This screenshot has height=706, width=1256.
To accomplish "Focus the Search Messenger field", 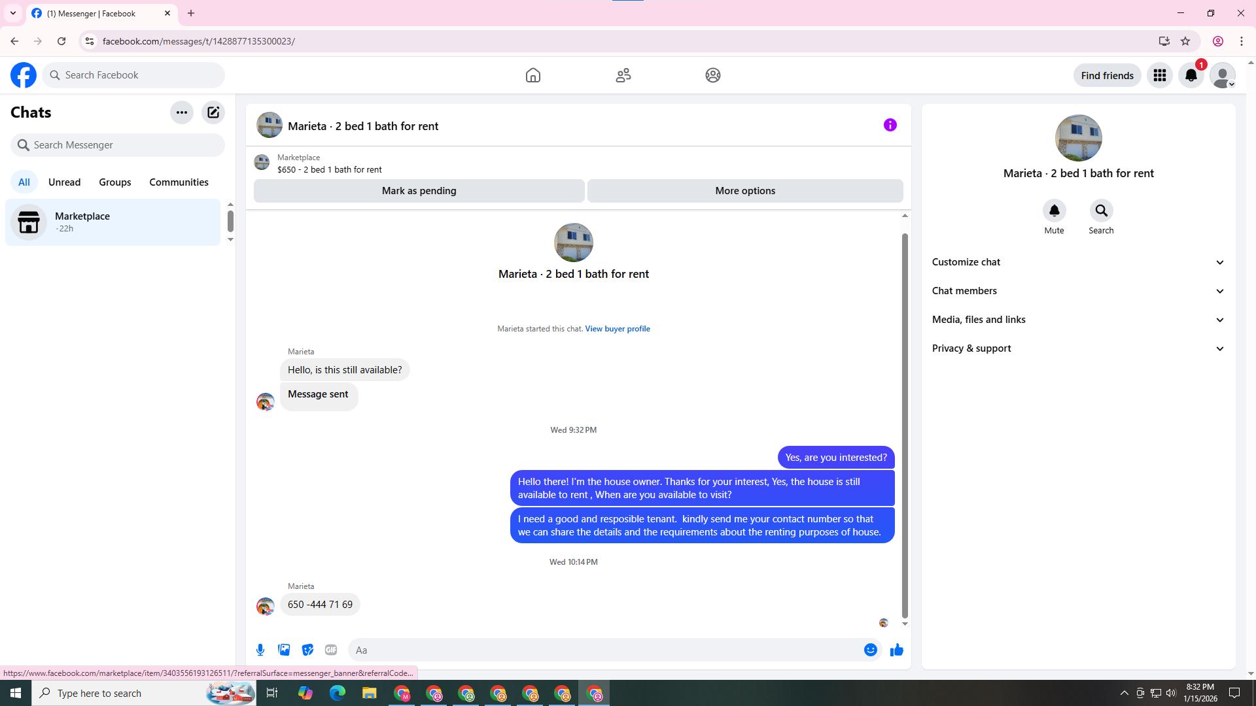I will click(118, 145).
